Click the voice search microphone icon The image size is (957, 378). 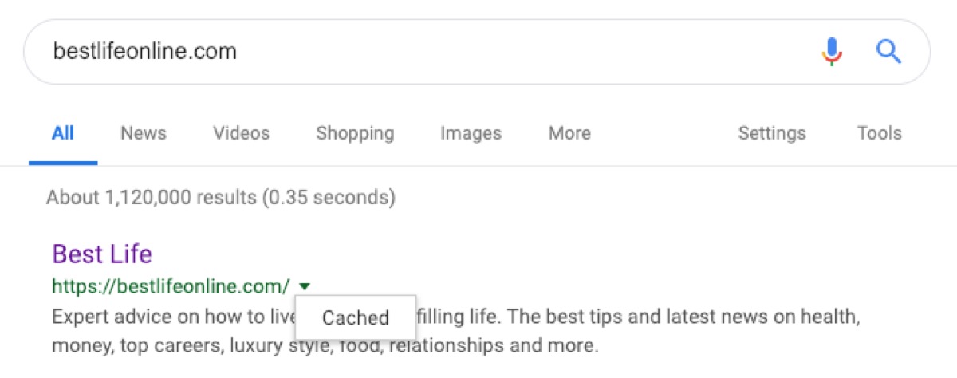click(832, 53)
